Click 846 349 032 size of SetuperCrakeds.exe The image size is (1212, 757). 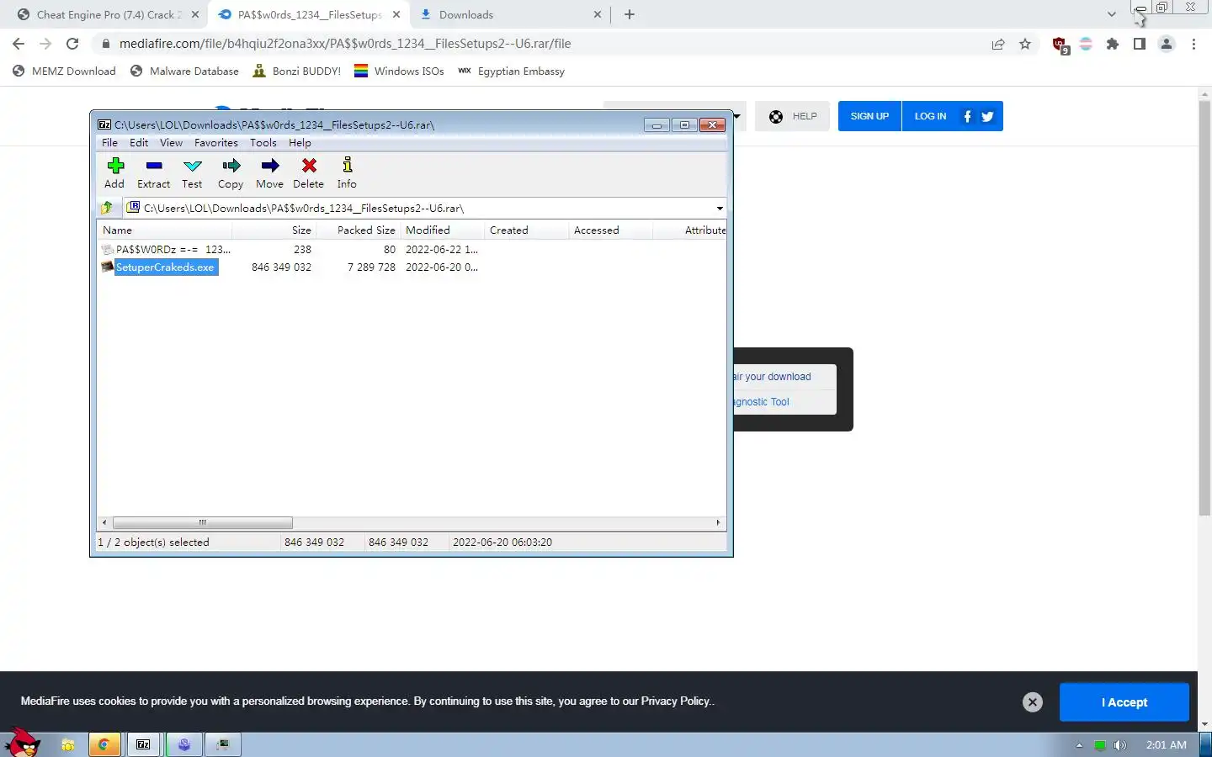point(281,267)
